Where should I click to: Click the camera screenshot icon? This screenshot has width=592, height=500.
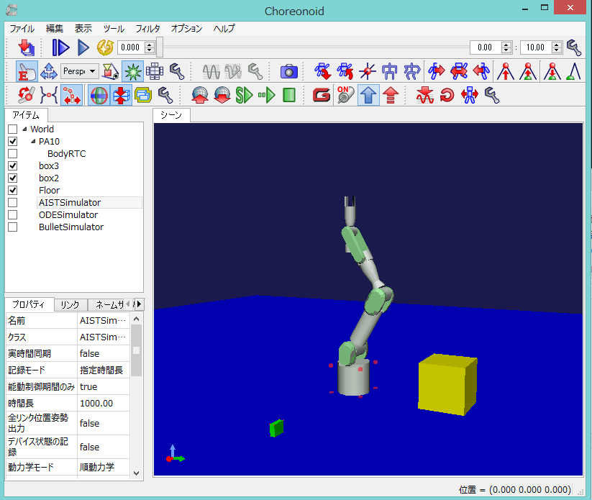(x=289, y=71)
